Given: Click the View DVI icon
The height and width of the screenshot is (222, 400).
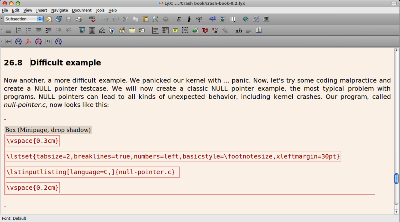Looking at the screenshot, I should click(9, 42).
